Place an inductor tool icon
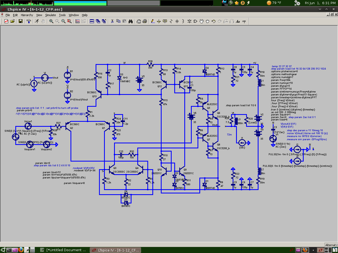This screenshot has height=253, width=338. pos(183,21)
